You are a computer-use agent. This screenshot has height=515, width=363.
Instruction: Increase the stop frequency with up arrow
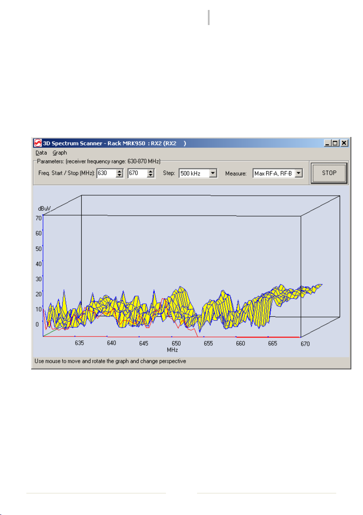coord(150,171)
